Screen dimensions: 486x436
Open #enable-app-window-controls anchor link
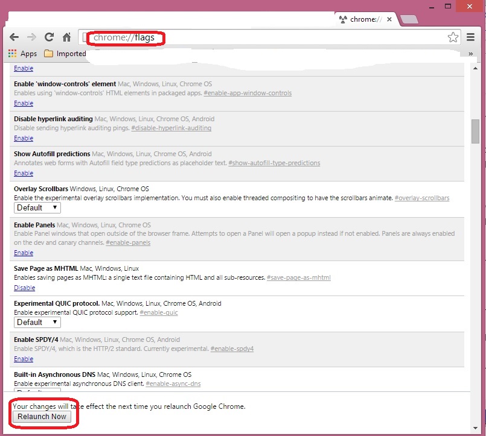point(248,93)
